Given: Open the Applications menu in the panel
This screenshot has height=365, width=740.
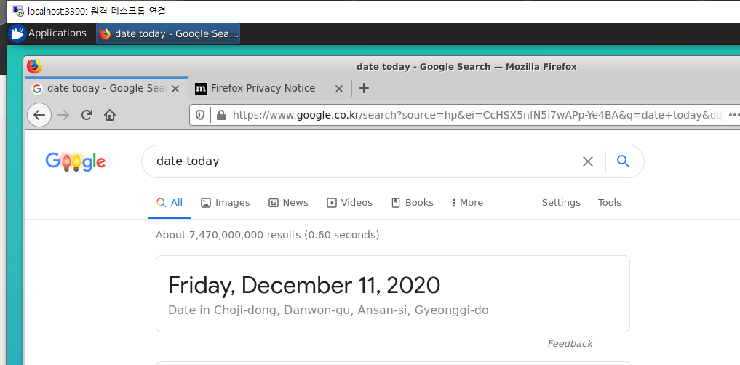Looking at the screenshot, I should (48, 33).
